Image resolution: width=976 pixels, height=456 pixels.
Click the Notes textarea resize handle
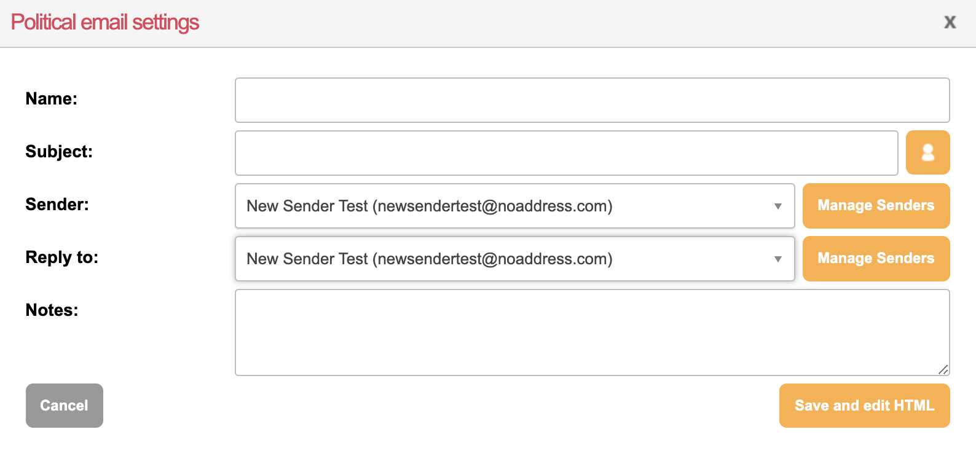(x=943, y=369)
